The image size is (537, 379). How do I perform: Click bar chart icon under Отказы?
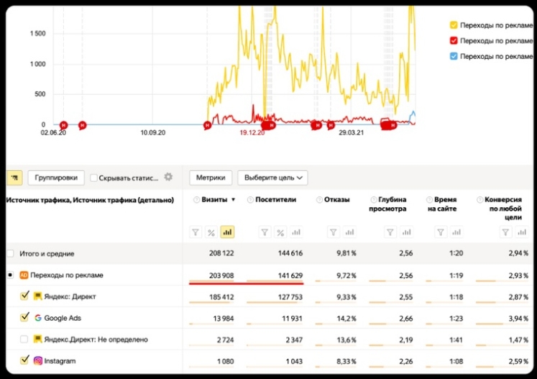click(x=349, y=232)
